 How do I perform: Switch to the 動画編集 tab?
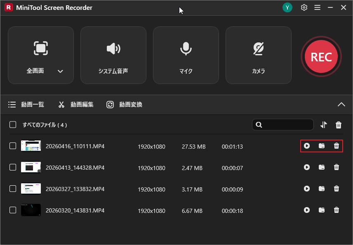tap(77, 104)
